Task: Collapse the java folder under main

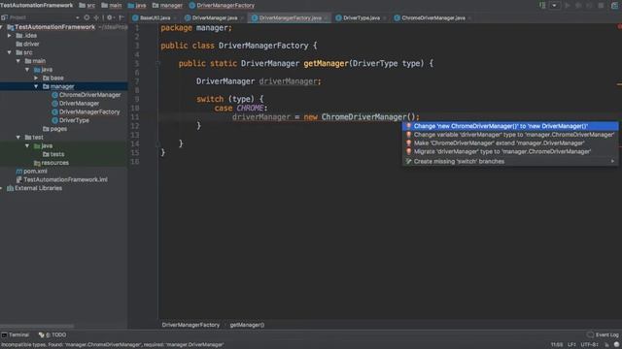Action: tap(27, 69)
